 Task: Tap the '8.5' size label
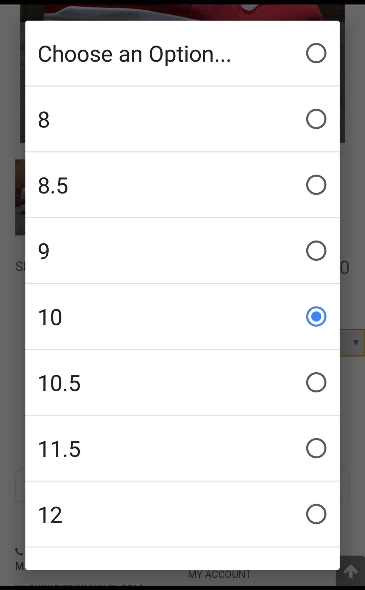(x=53, y=185)
